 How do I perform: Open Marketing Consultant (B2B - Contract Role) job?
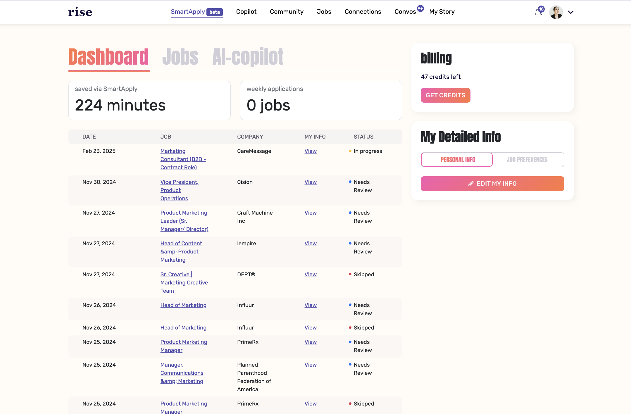[183, 159]
